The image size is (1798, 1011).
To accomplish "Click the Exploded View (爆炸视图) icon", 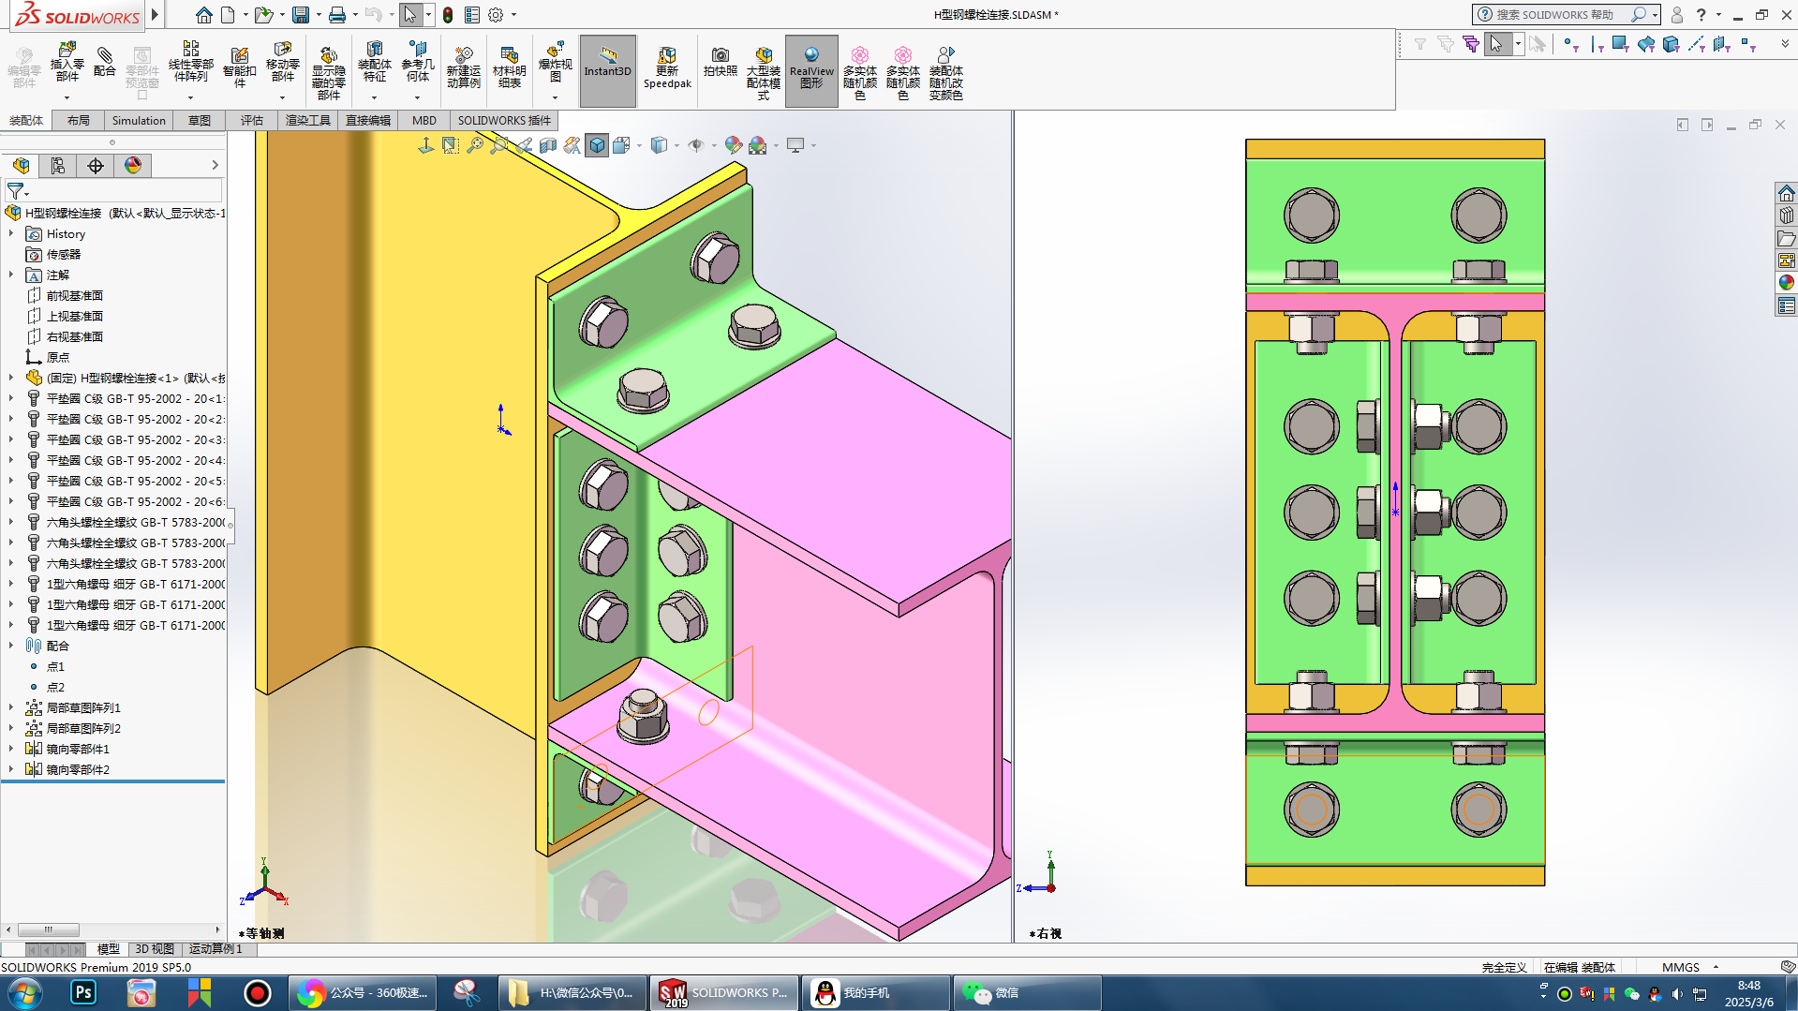I will coord(555,62).
